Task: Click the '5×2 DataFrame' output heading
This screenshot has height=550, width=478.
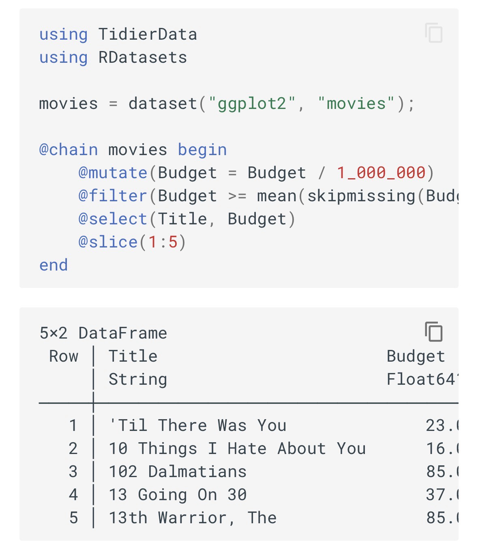Action: 103,333
